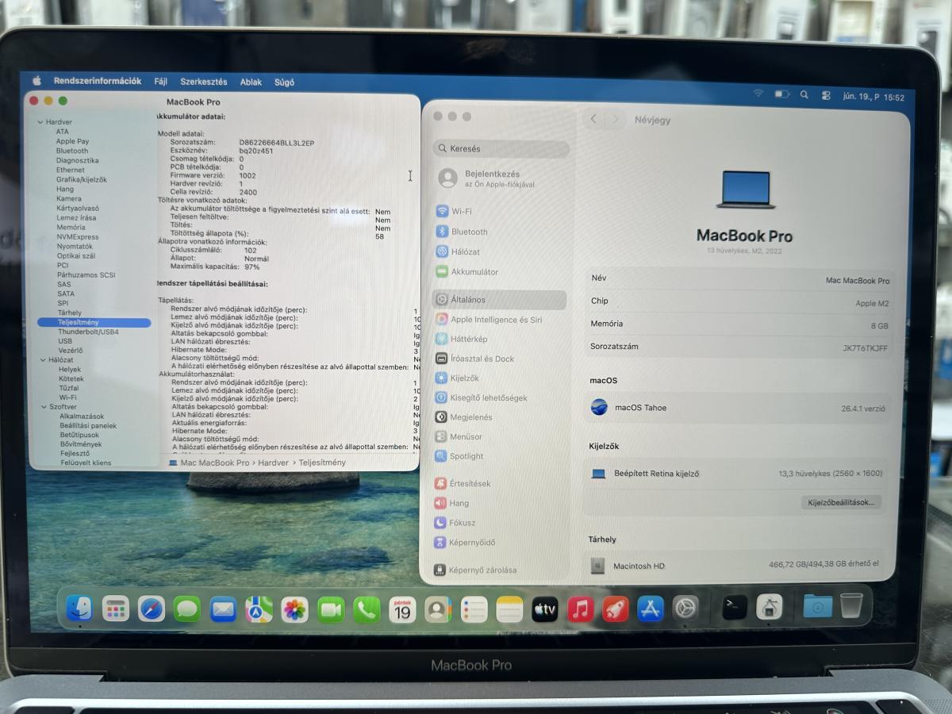This screenshot has height=714, width=952.
Task: Select NVMExpress in the hardware tree
Action: [78, 236]
